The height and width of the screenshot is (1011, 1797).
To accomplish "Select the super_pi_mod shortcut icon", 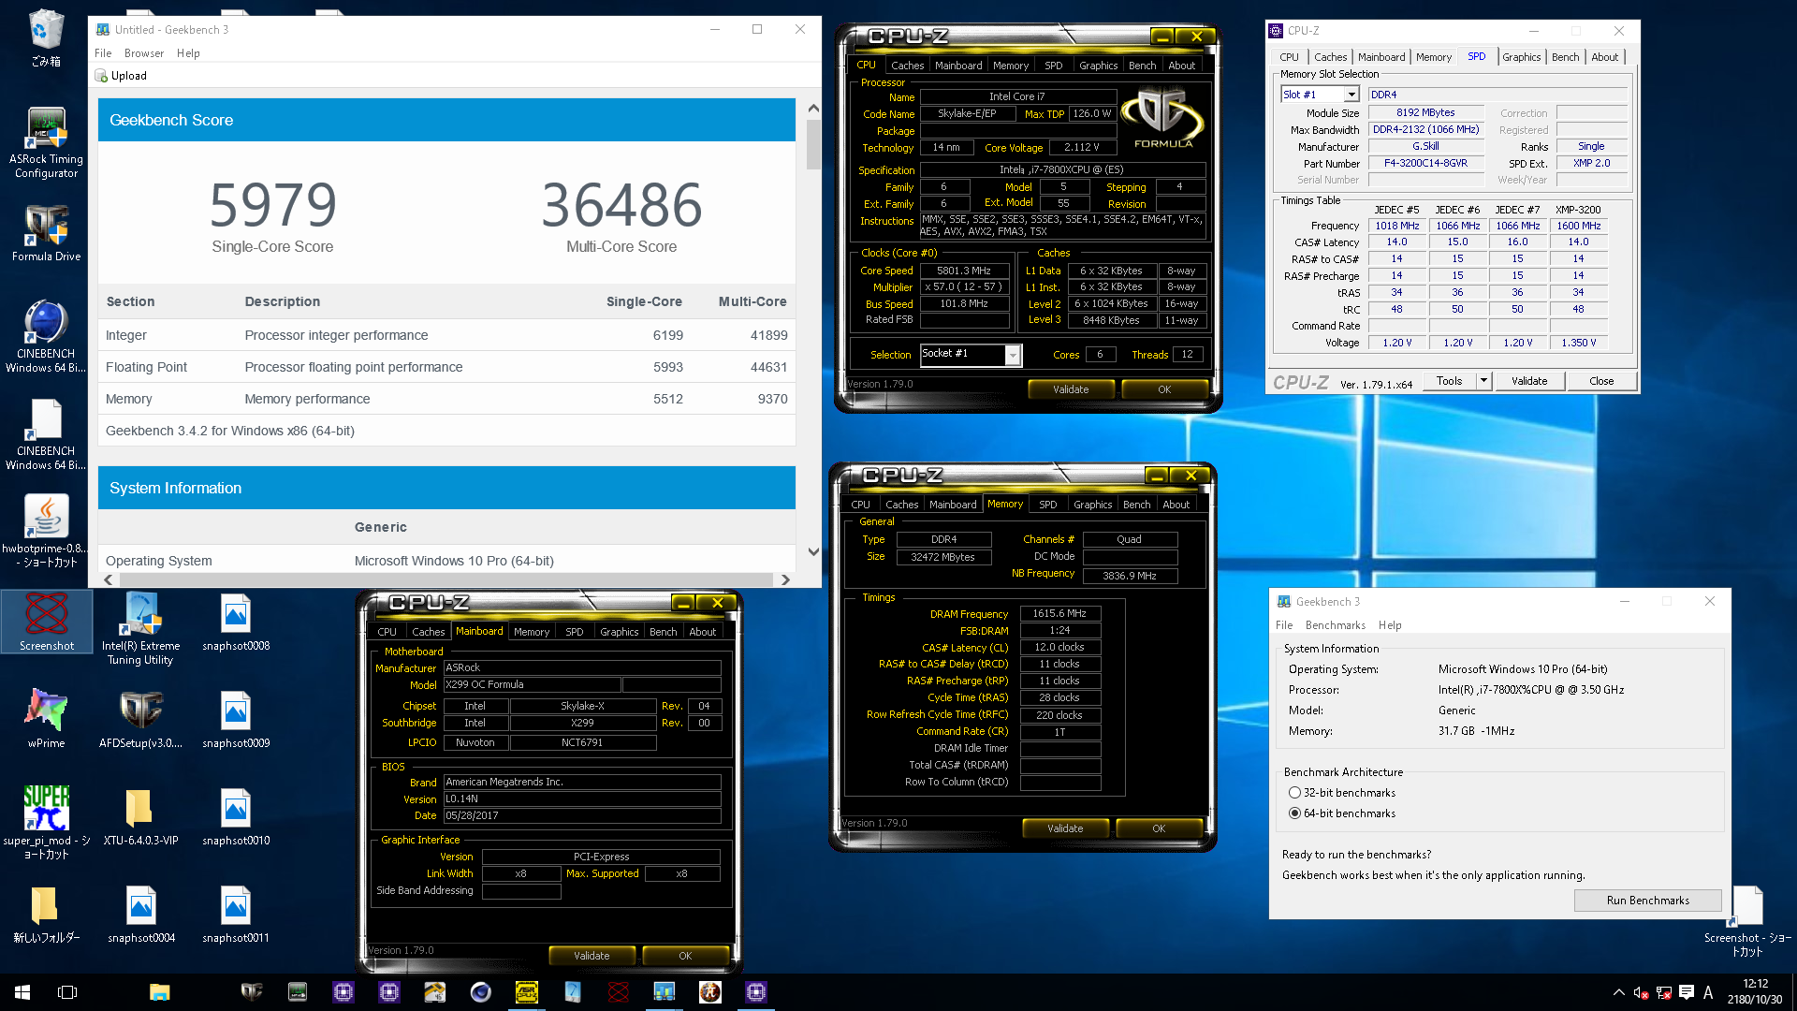I will coord(46,824).
